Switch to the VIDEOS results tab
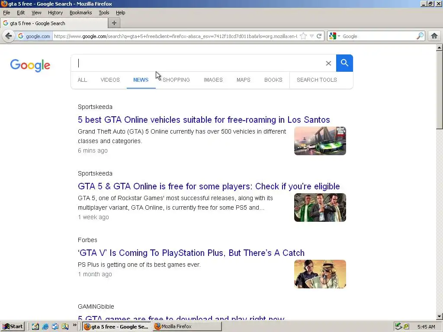Viewport: 443px width, 332px height. (x=110, y=80)
